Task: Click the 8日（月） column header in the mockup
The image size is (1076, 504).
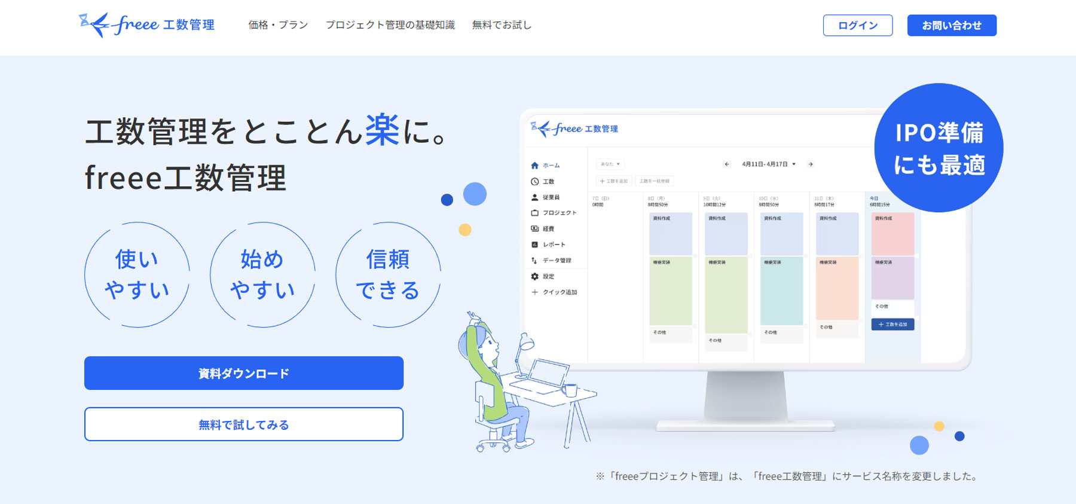Action: (658, 201)
